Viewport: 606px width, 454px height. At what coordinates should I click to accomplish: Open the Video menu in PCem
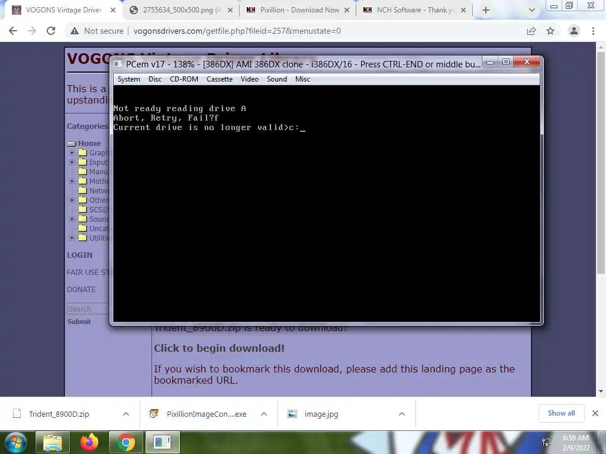[250, 79]
